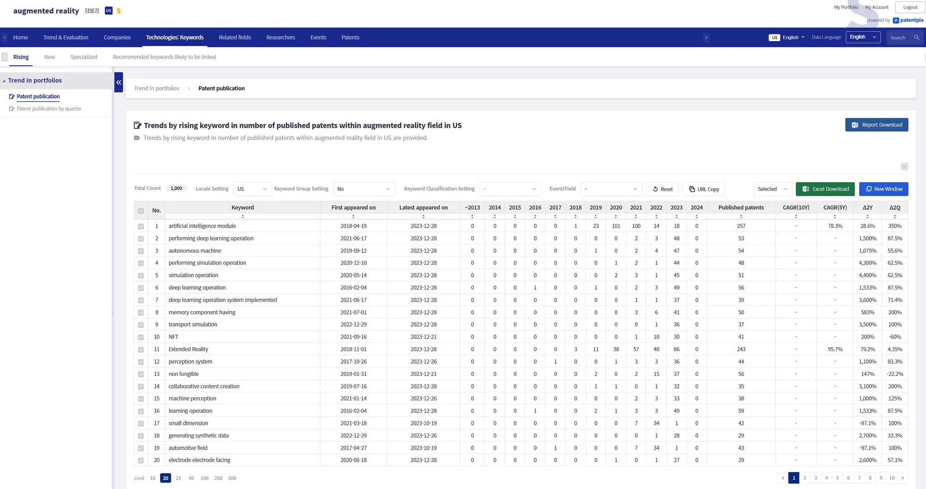Screen dimensions: 926x489
Task: Open table in New Window
Action: pyautogui.click(x=883, y=189)
